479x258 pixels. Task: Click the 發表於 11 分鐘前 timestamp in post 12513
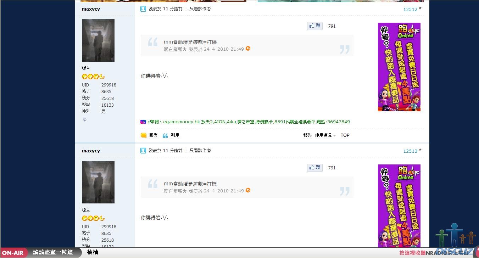[x=166, y=151]
